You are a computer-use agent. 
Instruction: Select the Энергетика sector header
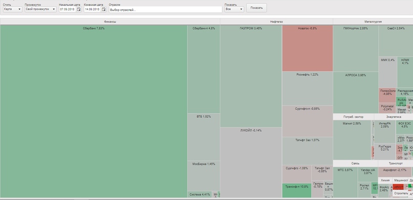point(394,117)
